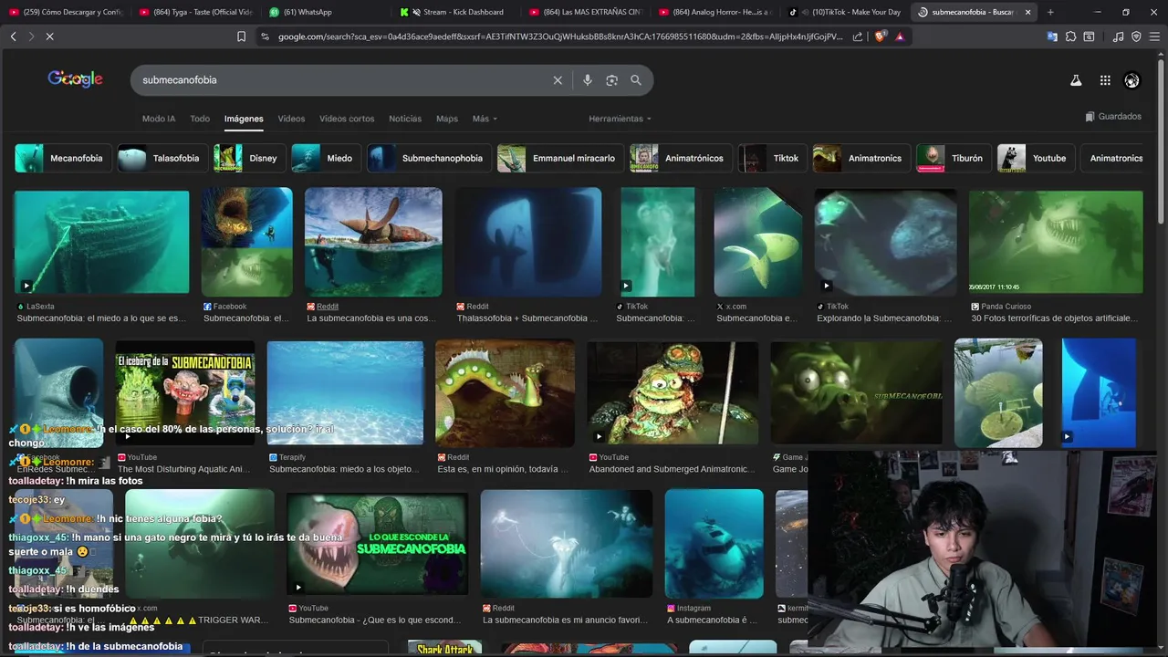The width and height of the screenshot is (1168, 657).
Task: Expand the Más search filter menu
Action: coord(485,119)
